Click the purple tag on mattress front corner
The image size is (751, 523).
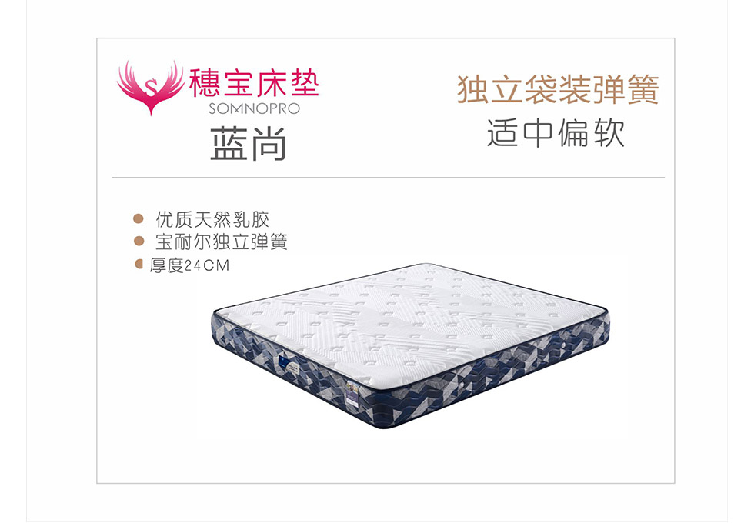coord(352,395)
